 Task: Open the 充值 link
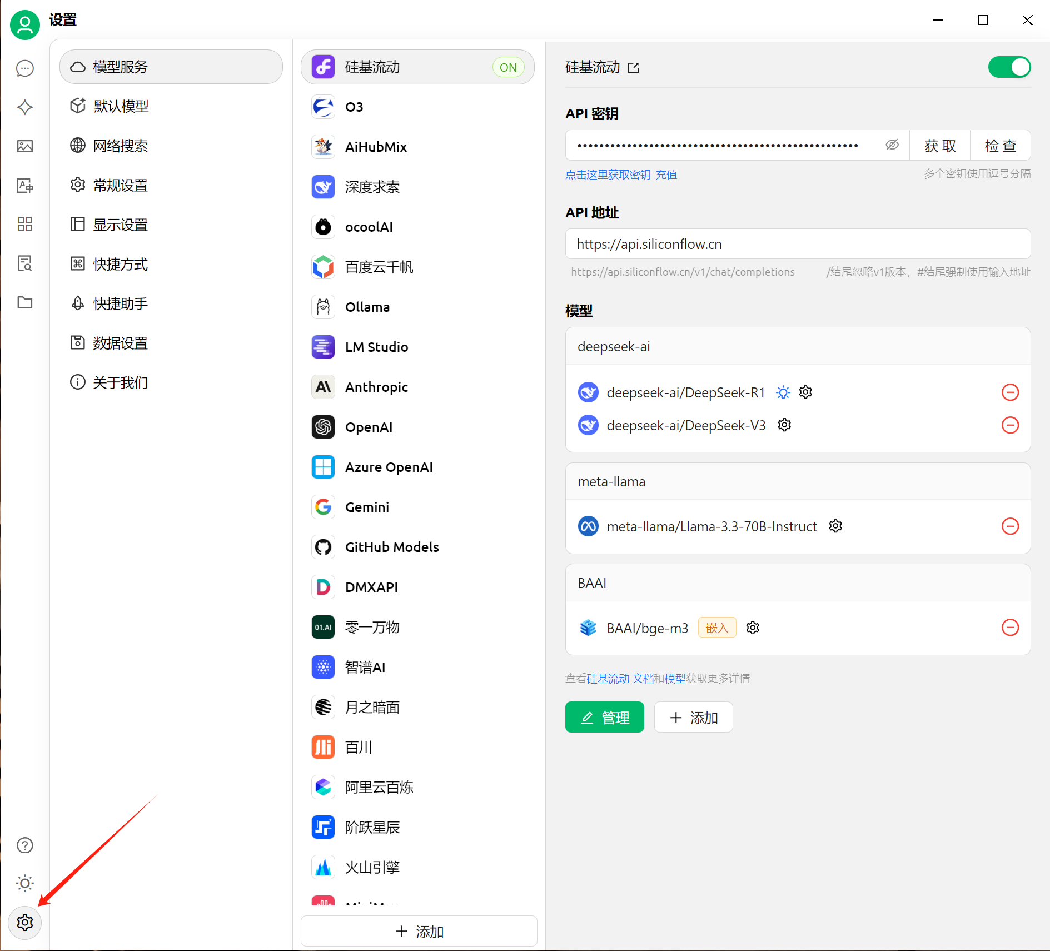point(666,175)
